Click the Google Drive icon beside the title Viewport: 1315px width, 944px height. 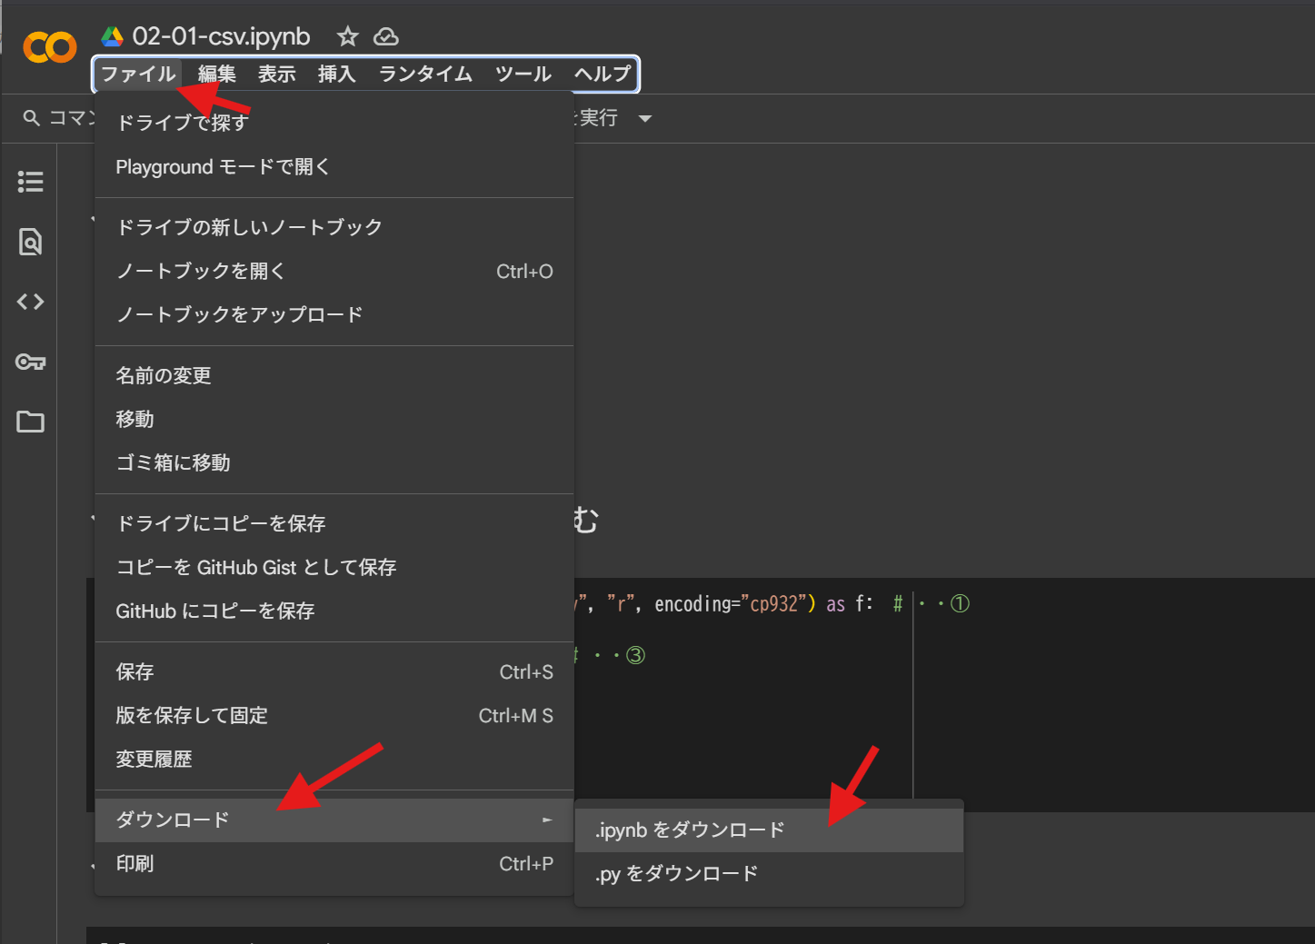[x=112, y=36]
